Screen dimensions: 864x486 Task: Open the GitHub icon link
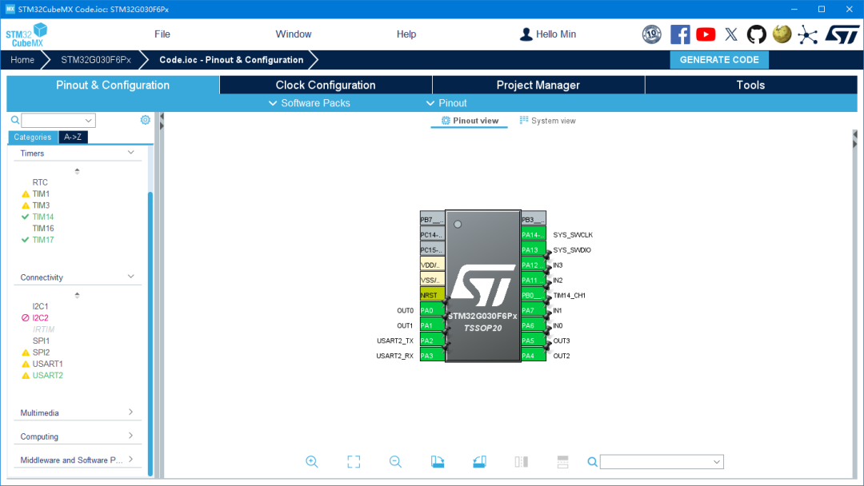click(x=757, y=34)
